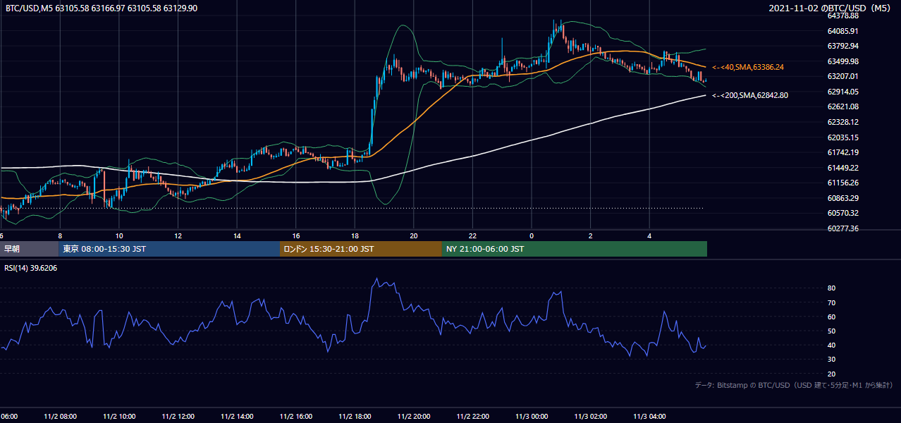This screenshot has height=423, width=901.
Task: Click the NY 21:00-06:00 JST session bar
Action: (575, 249)
